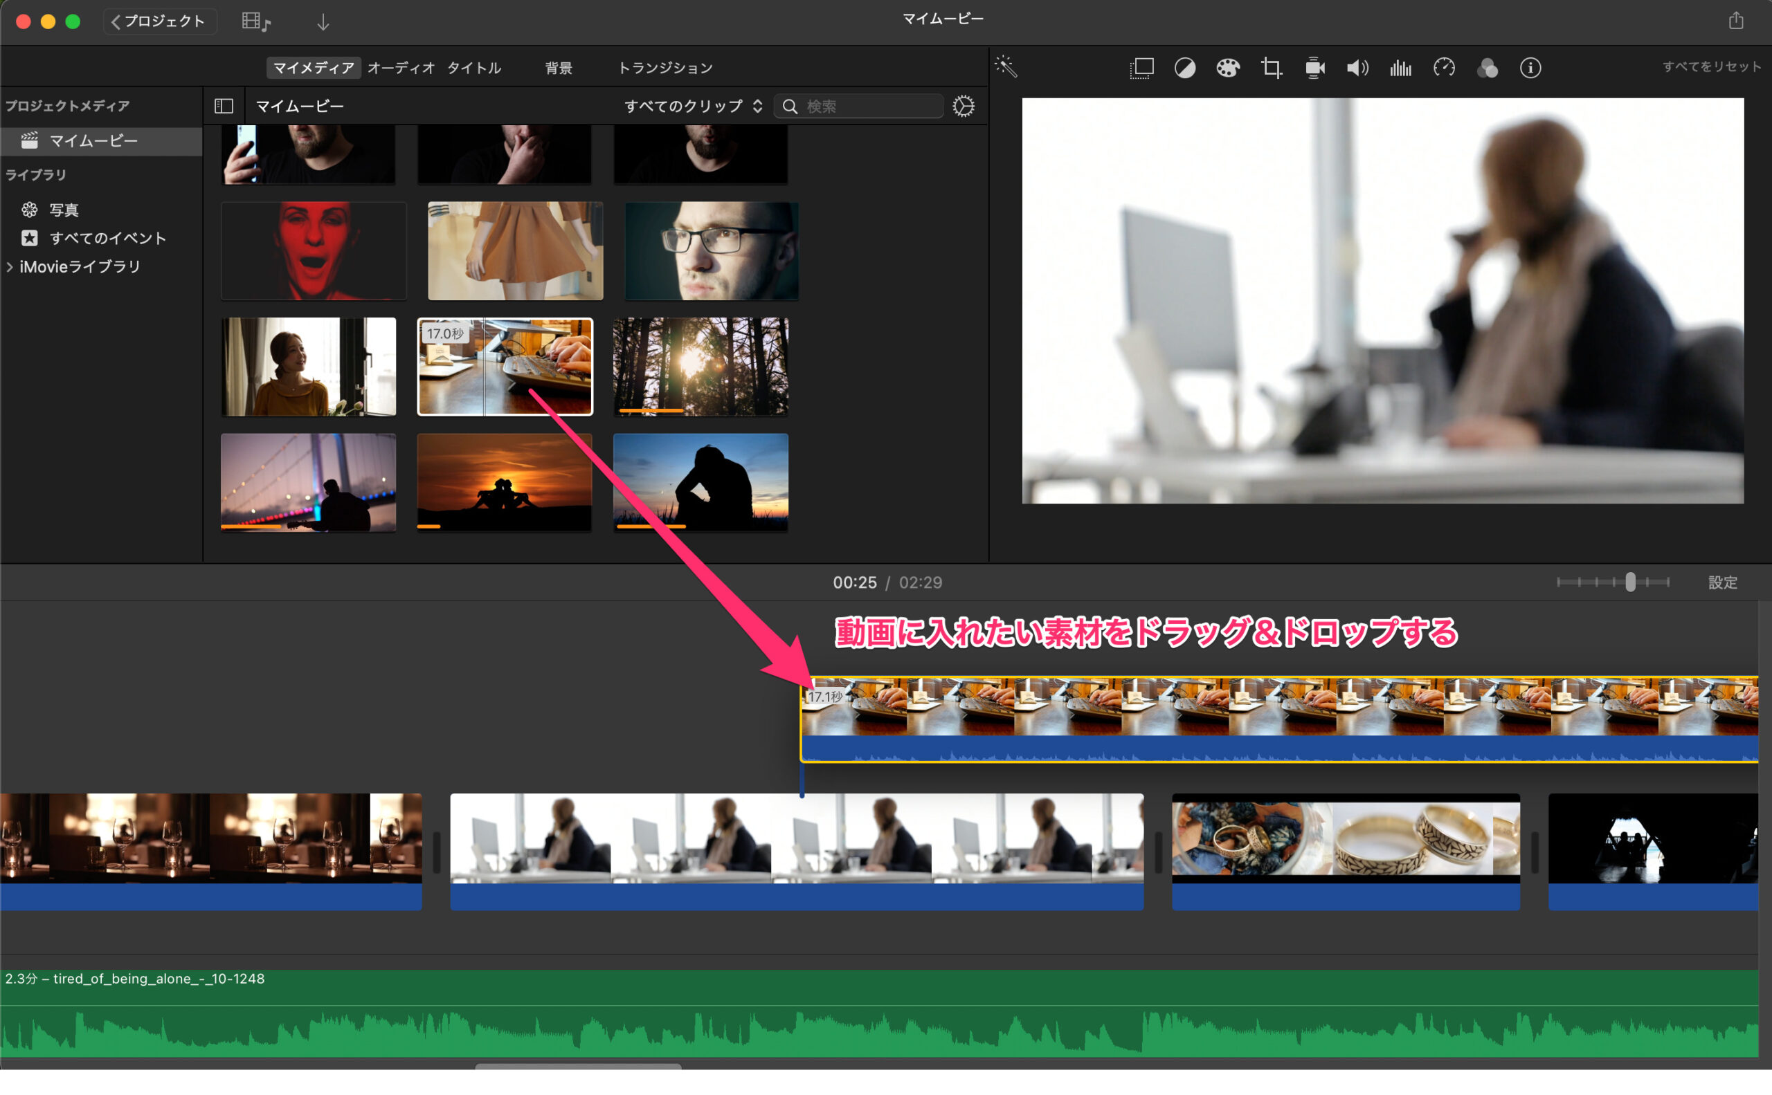
Task: Select the cropping tool
Action: (x=1270, y=68)
